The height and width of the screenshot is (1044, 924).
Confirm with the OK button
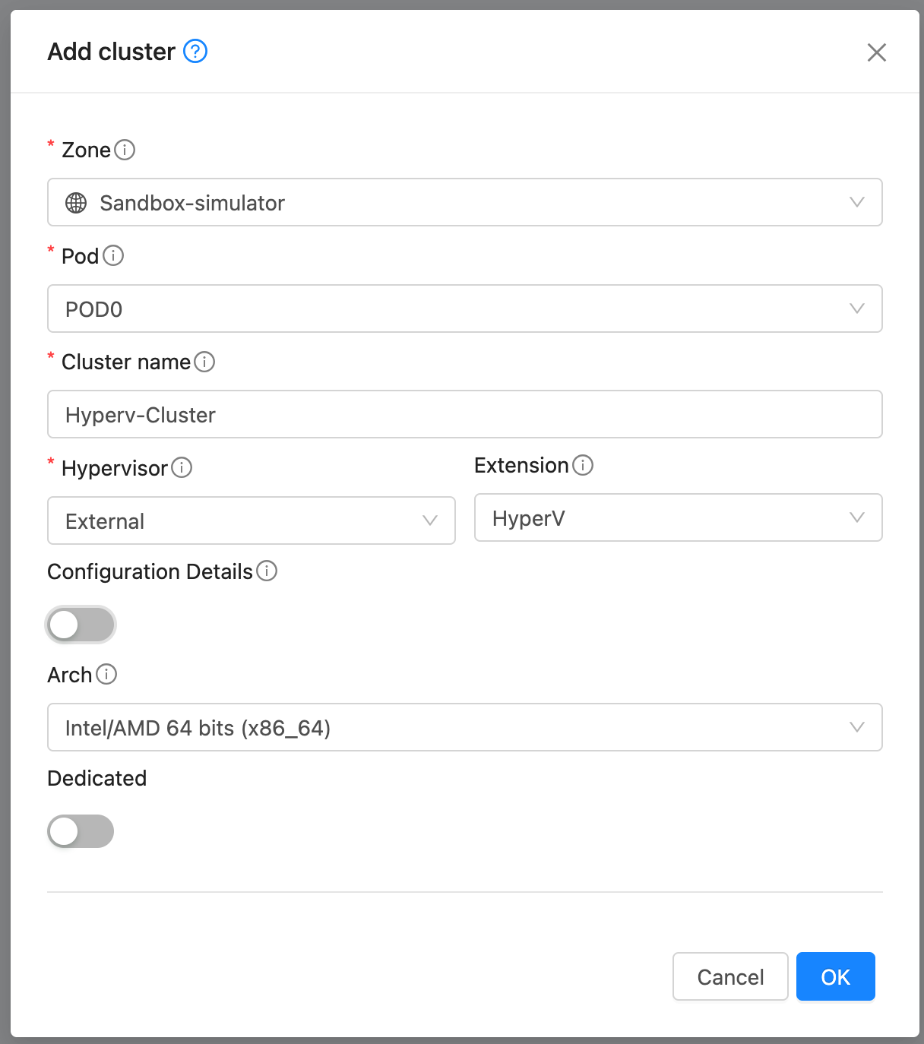835,976
